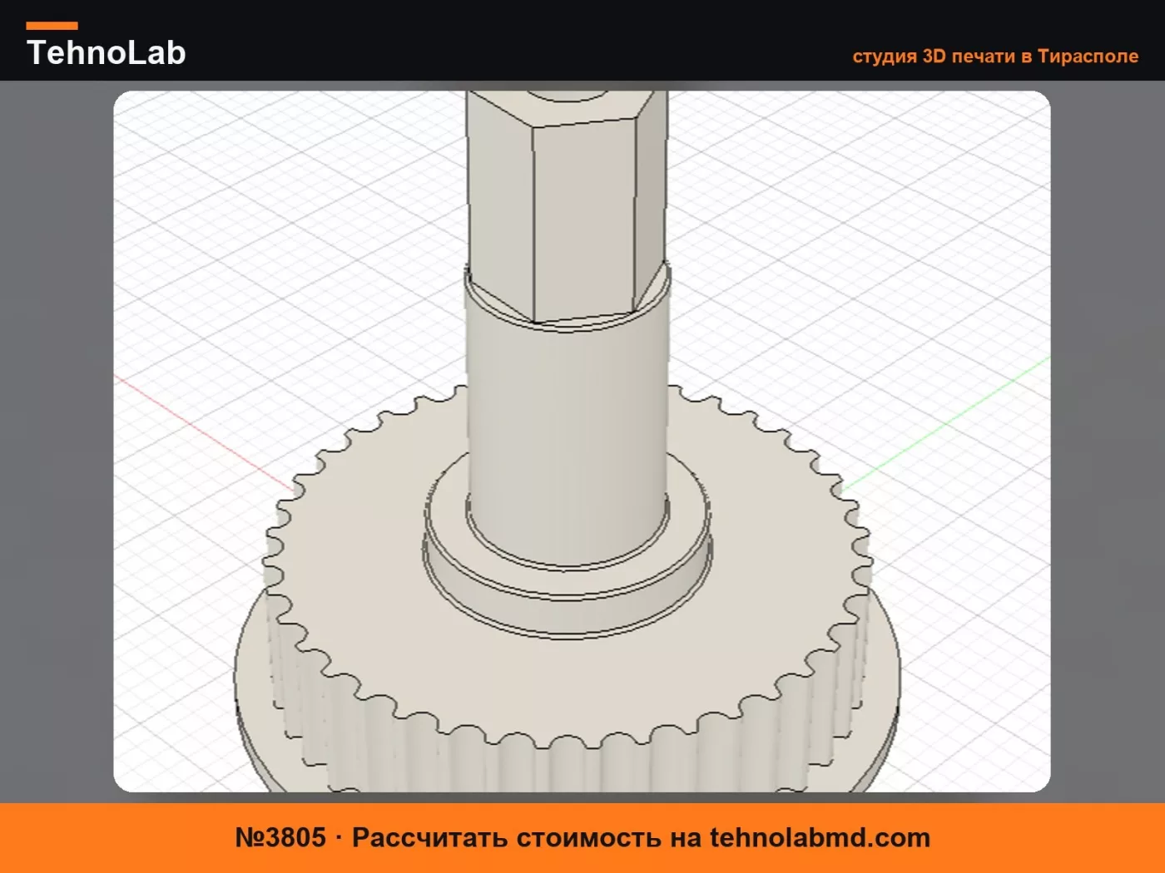
Task: Click the 'студия 3D печати в Тирасполе' tagline
Action: point(995,57)
